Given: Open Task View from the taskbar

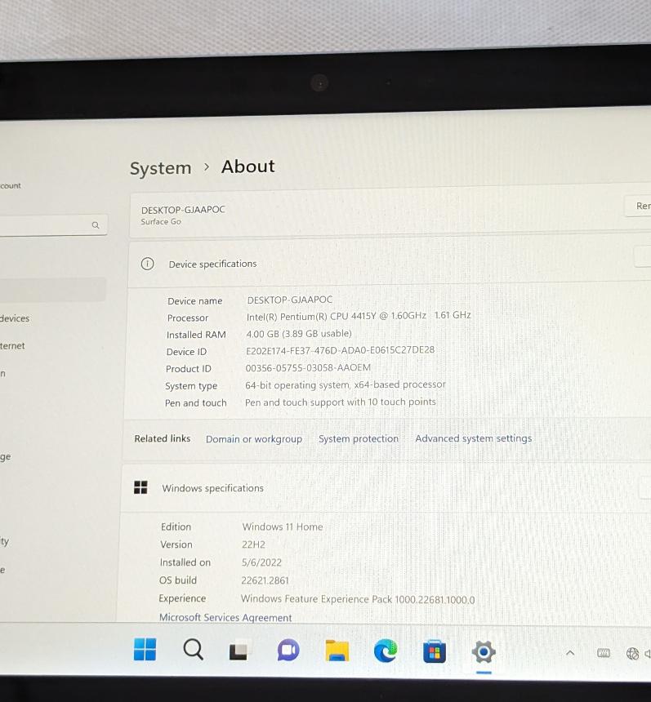Looking at the screenshot, I should (x=239, y=651).
